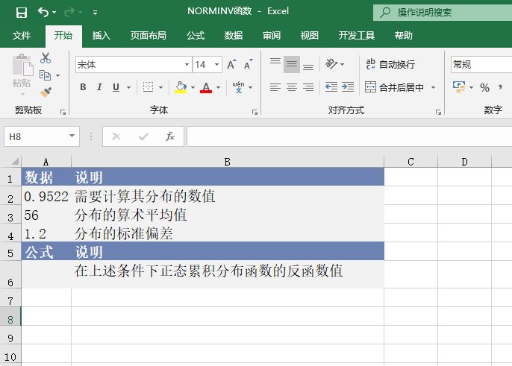This screenshot has height=366, width=512.
Task: Apply the yellow fill color swatch
Action: (180, 87)
